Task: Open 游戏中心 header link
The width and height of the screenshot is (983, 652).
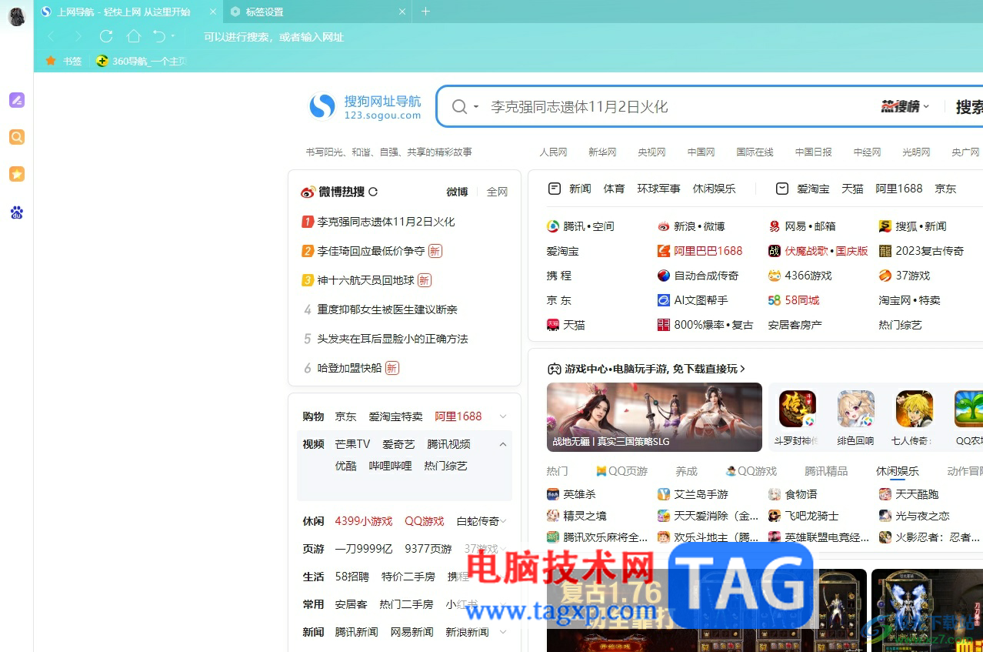Action: [646, 369]
